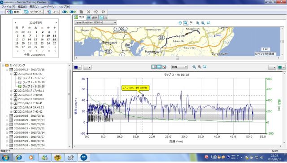Switch to the 注 notes tab
This screenshot has width=287, height=163.
pos(104,18)
